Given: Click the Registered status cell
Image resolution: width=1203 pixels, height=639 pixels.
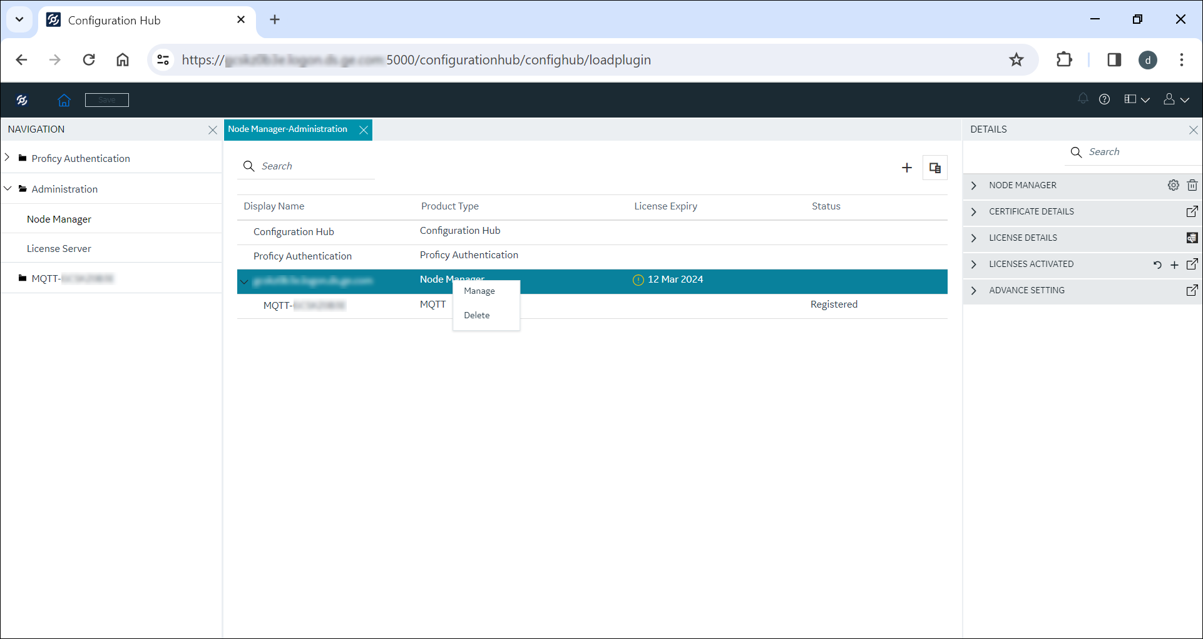Looking at the screenshot, I should coord(834,304).
